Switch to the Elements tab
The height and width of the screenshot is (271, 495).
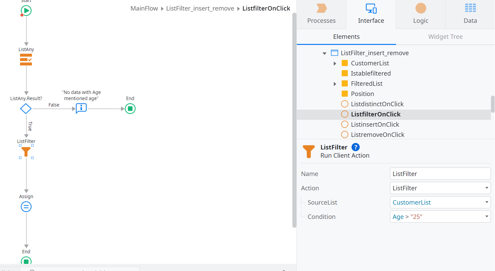[x=346, y=36]
